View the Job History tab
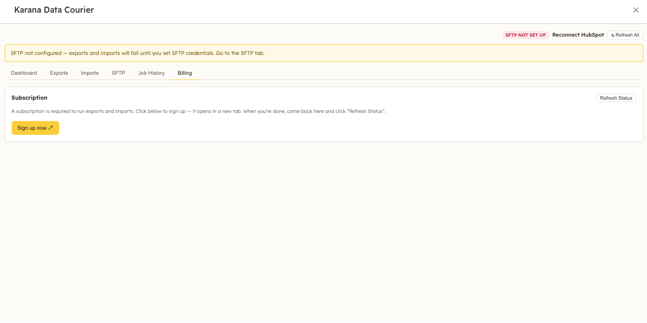Viewport: 647px width, 323px height. coord(151,73)
